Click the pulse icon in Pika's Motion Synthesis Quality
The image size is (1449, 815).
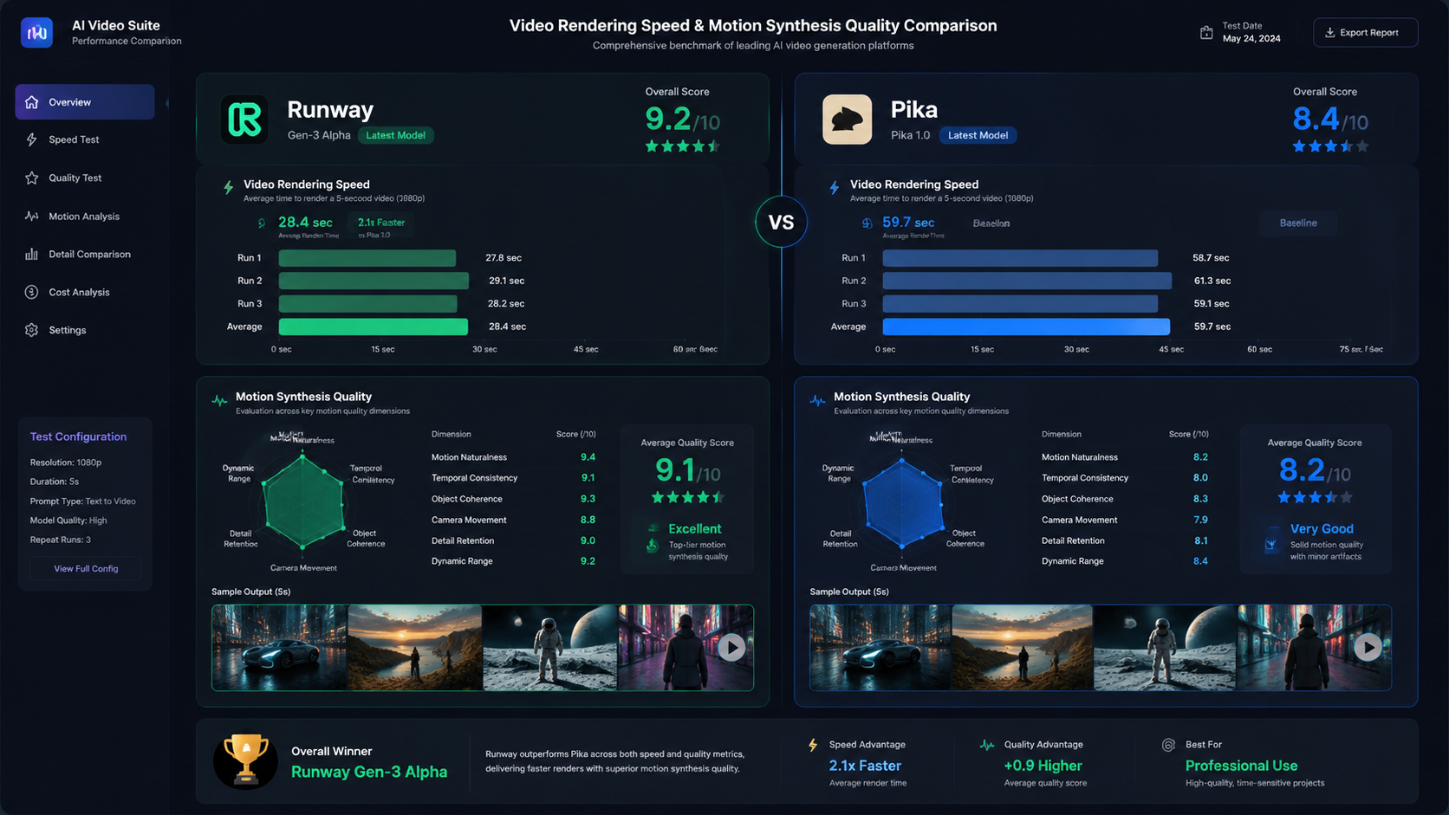coord(817,400)
